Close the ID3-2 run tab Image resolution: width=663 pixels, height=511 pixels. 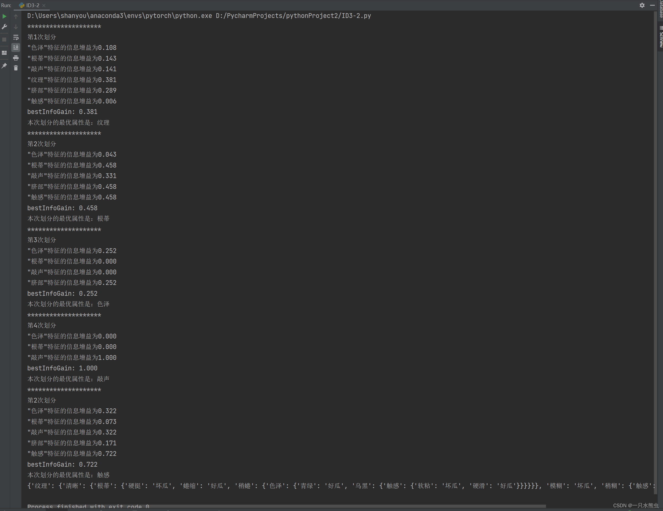click(x=44, y=6)
